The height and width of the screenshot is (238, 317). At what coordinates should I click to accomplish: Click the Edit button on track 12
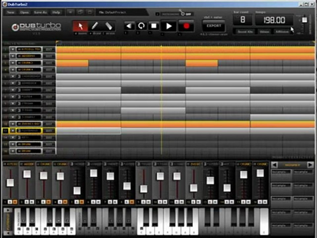(49, 124)
